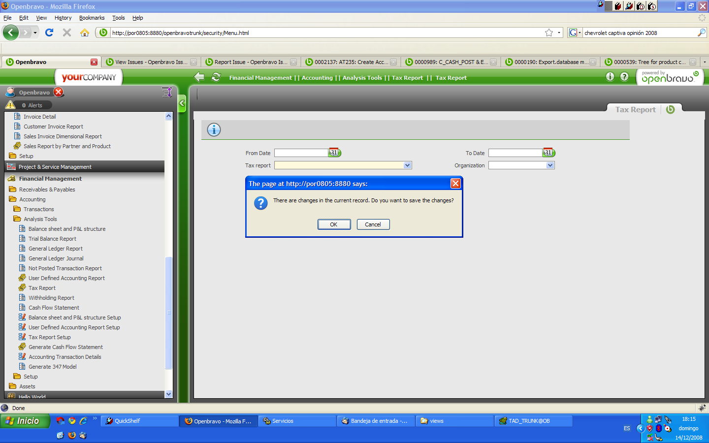The height and width of the screenshot is (443, 709).
Task: Switch to 0000989: C_CASH_POST browser tab
Action: (x=451, y=62)
